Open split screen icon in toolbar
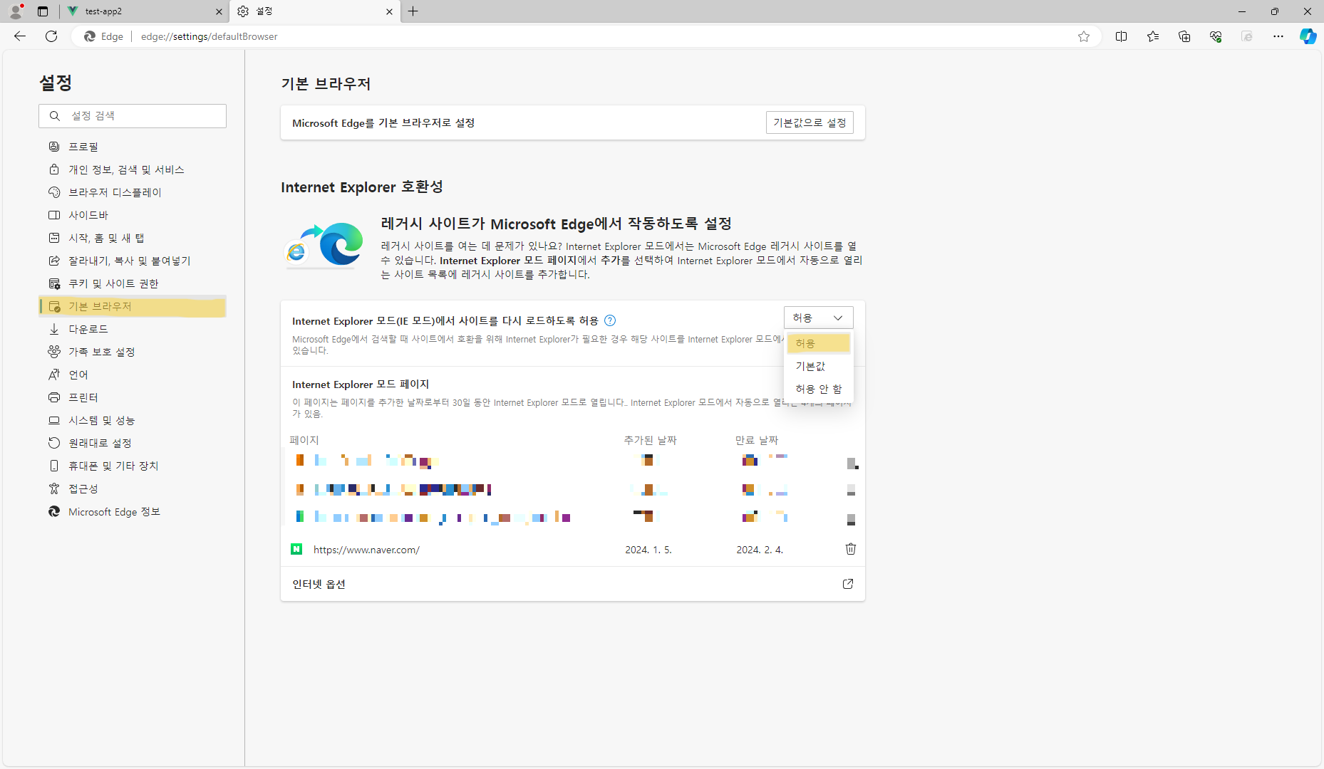Viewport: 1324px width, 769px height. tap(1121, 36)
